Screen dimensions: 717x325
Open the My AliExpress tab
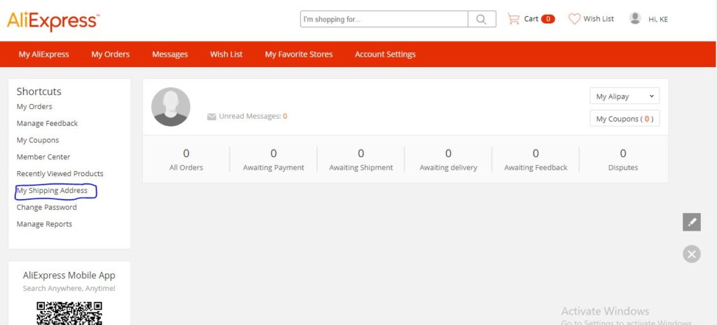[44, 55]
